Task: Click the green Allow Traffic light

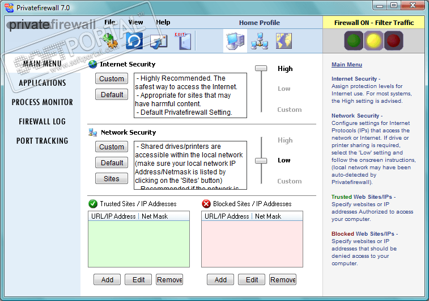Action: (x=354, y=40)
